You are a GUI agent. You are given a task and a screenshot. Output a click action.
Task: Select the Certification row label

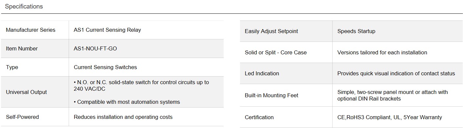tap(259, 117)
